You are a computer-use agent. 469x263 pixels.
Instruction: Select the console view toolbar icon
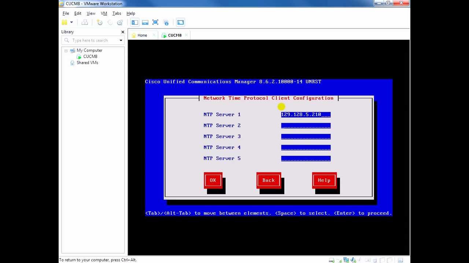[180, 22]
